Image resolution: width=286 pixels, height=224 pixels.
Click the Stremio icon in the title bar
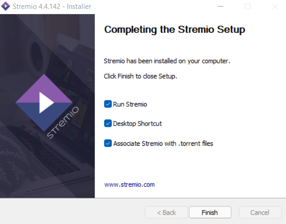pos(6,7)
